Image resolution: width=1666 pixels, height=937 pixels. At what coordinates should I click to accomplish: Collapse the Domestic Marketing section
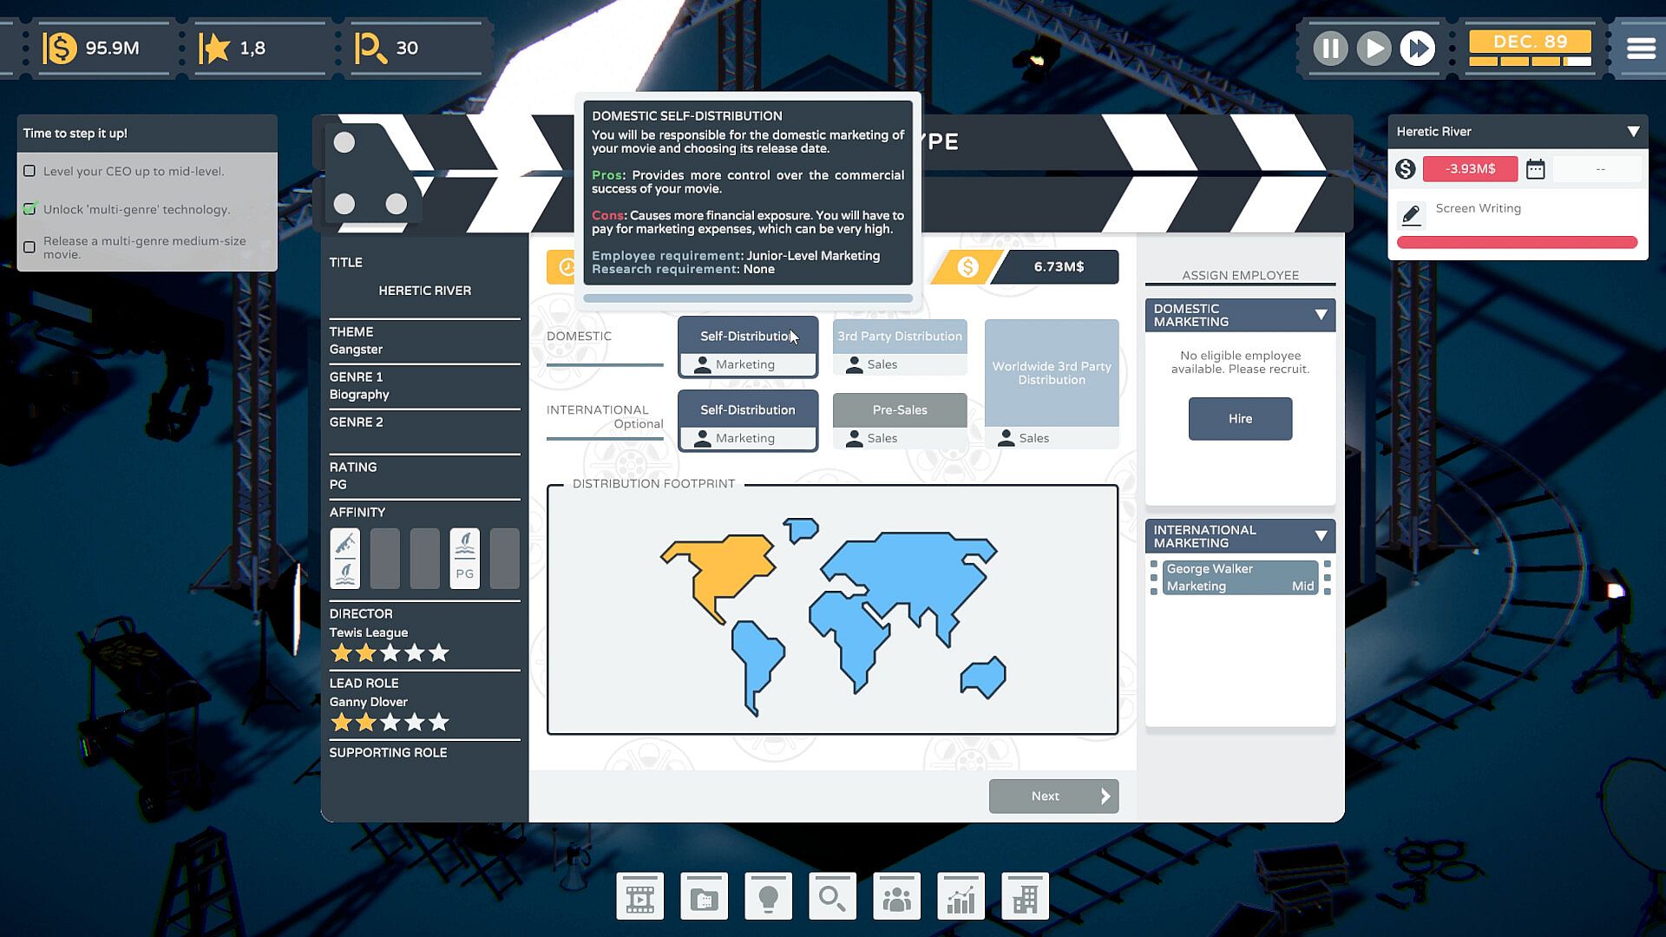click(1321, 315)
